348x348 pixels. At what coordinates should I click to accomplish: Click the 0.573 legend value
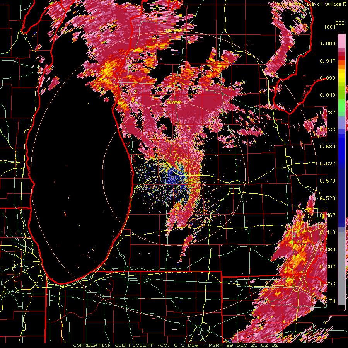(328, 181)
